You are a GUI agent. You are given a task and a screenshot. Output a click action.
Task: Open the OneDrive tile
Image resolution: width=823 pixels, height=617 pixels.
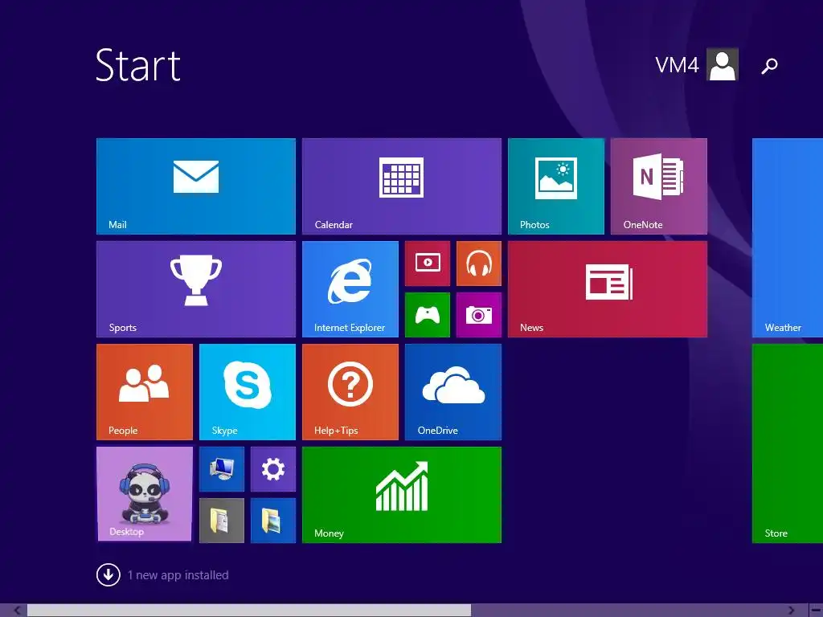point(453,392)
